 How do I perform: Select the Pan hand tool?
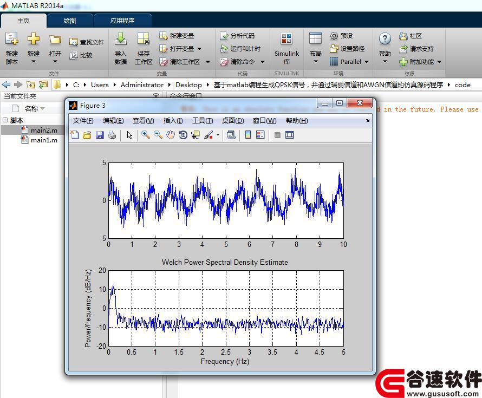[x=171, y=135]
